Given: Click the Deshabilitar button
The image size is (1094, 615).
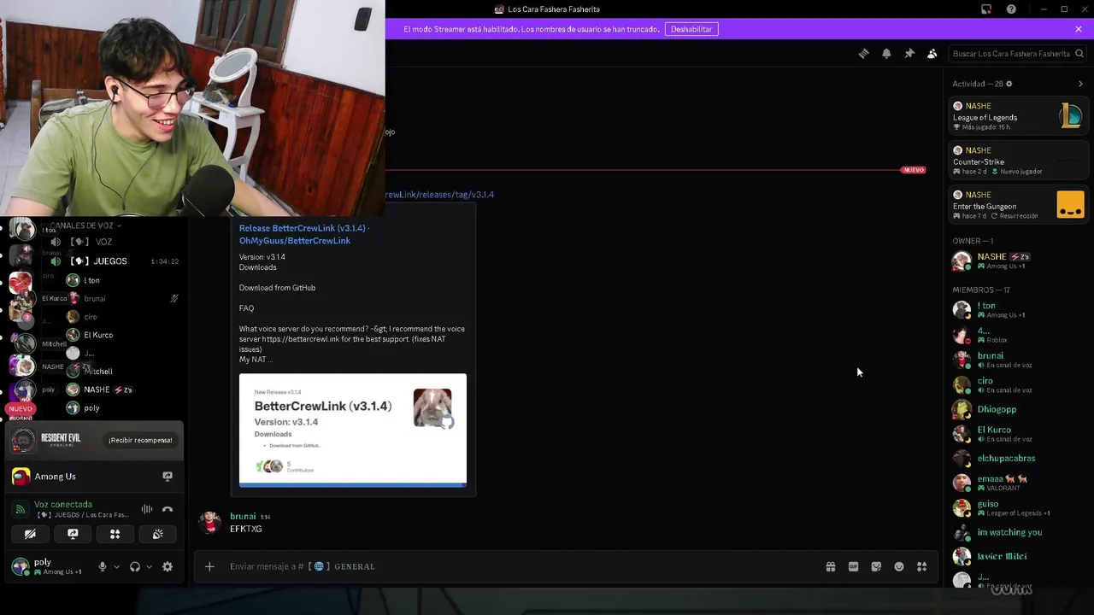Looking at the screenshot, I should click(691, 29).
